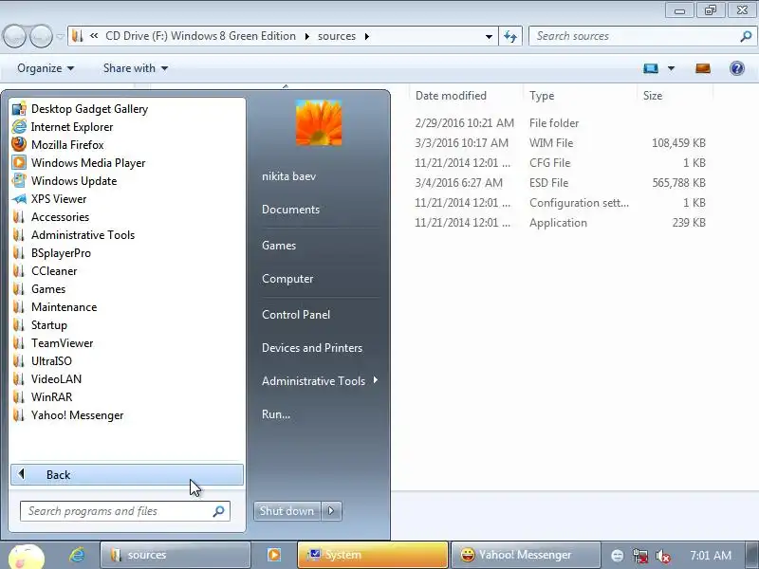Expand the TeamViewer folder

coord(62,343)
